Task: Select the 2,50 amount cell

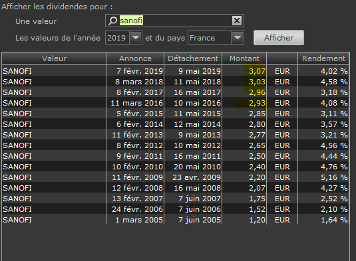Action: tap(244, 156)
